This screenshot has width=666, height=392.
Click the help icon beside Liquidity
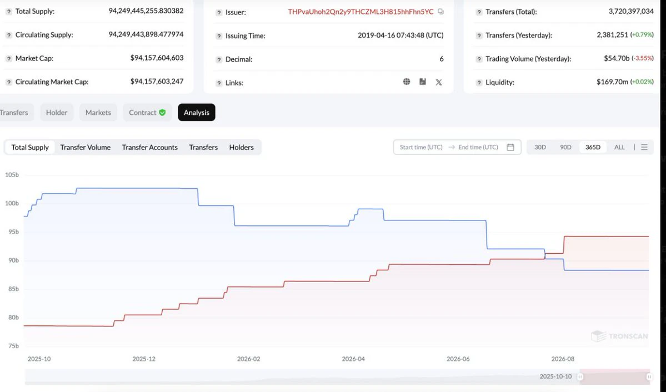tap(479, 83)
